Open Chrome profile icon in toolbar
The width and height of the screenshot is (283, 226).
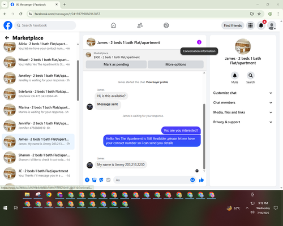(270, 14)
